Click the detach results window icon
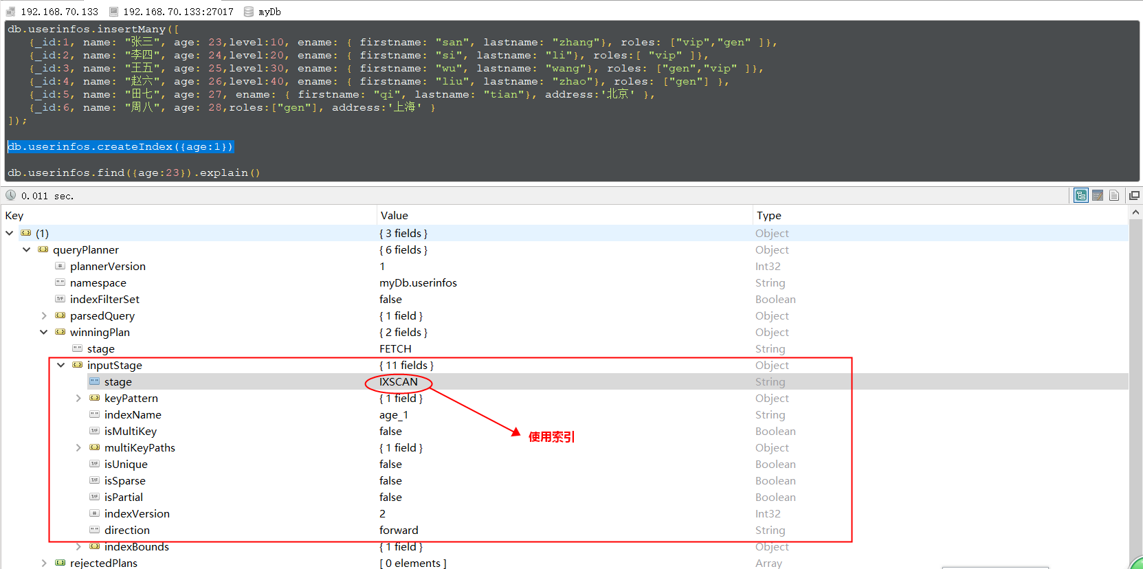1143x569 pixels. click(1134, 196)
